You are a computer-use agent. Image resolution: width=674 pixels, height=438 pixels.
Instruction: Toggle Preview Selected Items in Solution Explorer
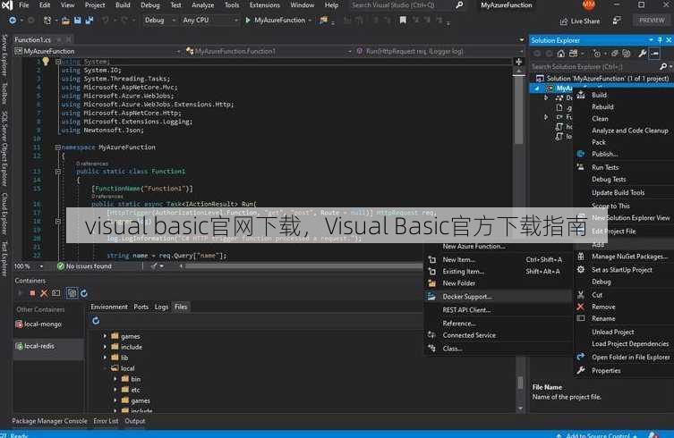654,54
